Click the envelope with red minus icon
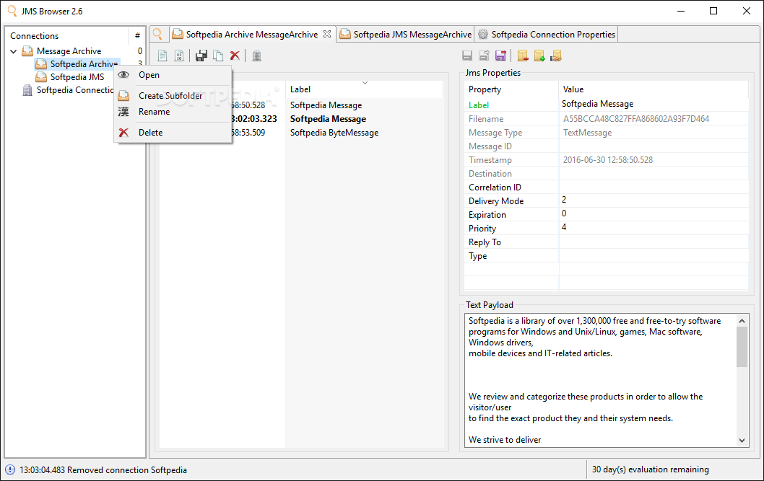Viewport: 764px width, 481px height. pos(523,56)
